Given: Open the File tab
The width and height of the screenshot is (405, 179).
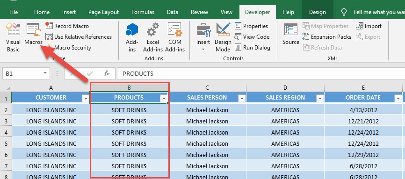Looking at the screenshot, I should [14, 12].
